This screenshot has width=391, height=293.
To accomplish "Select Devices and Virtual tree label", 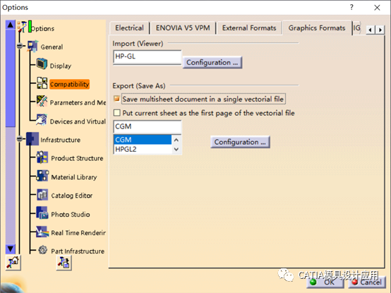I will [78, 121].
